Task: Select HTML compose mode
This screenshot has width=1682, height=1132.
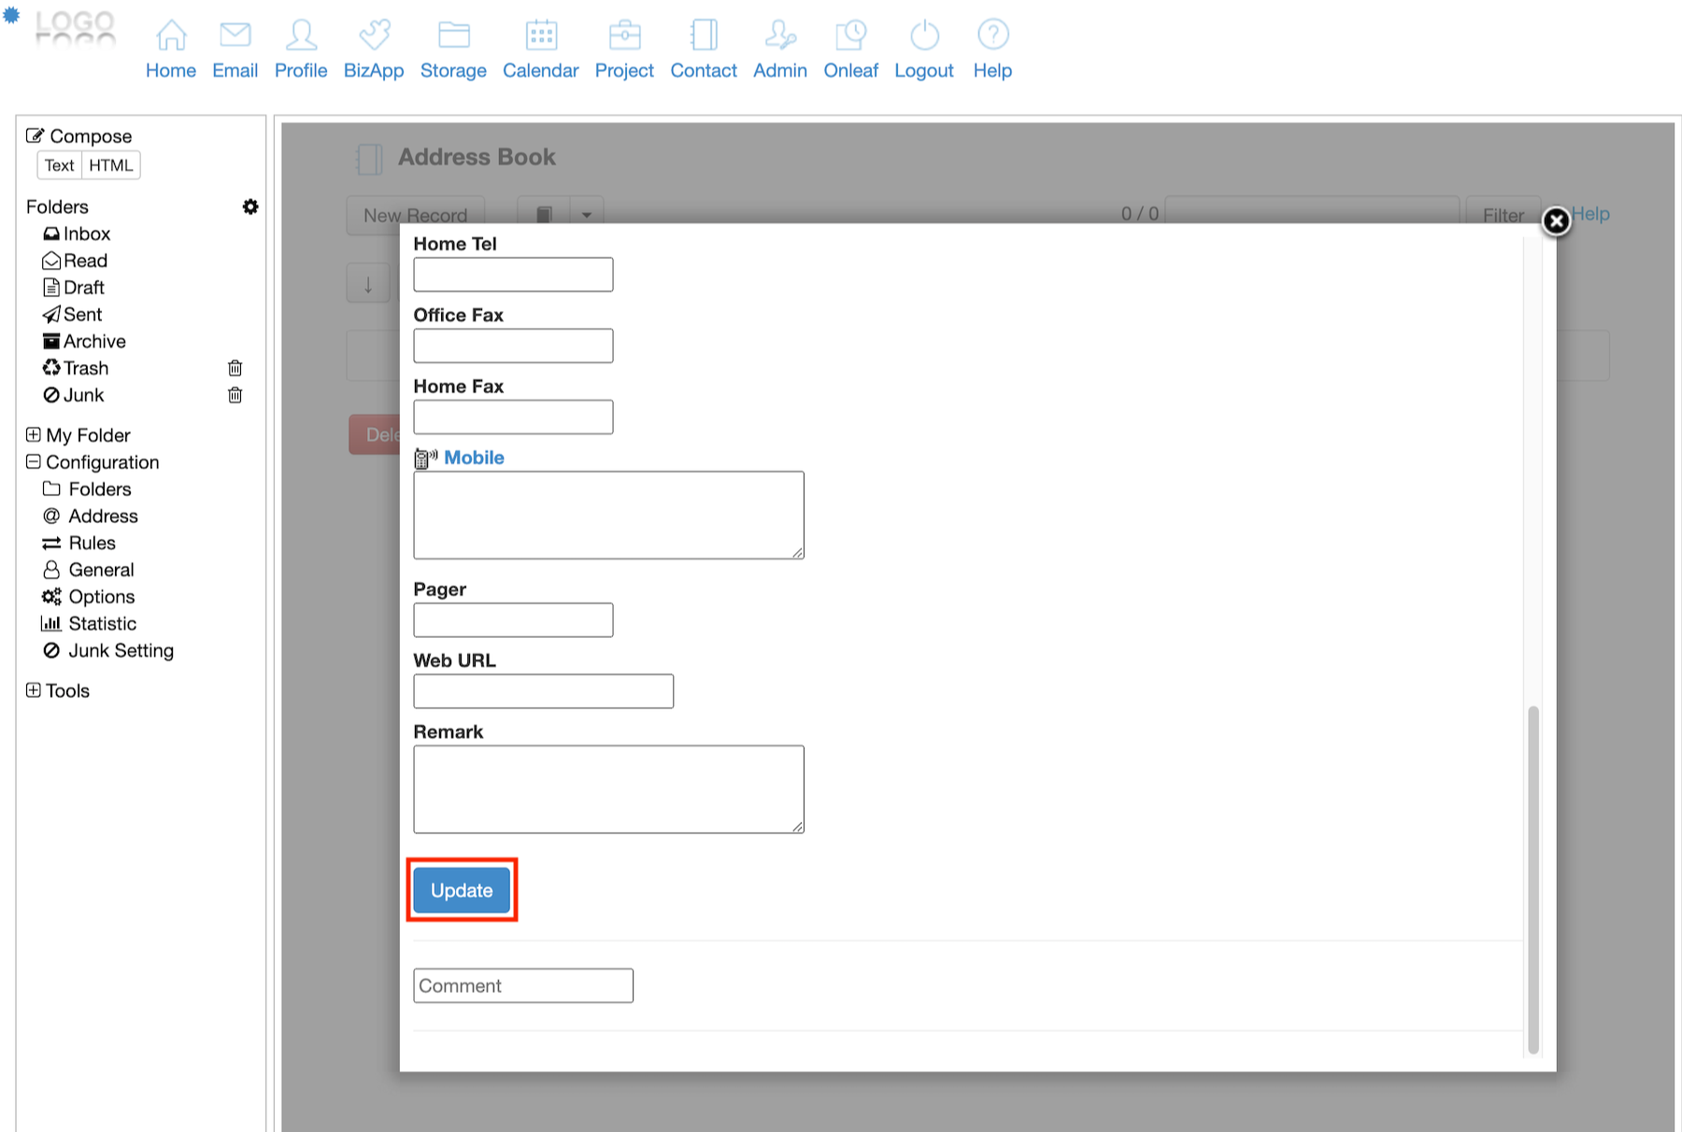Action: (111, 165)
